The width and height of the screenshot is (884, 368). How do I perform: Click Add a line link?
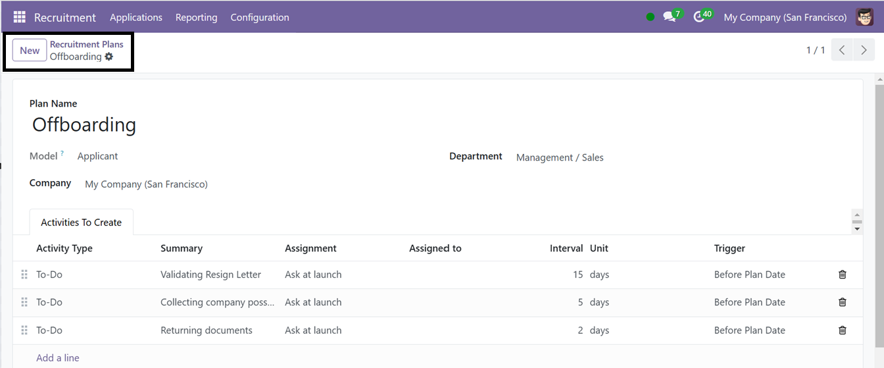(58, 358)
